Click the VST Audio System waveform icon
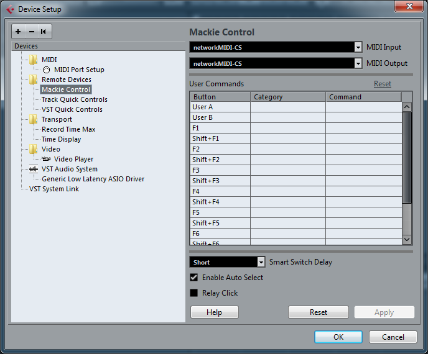Screen dimensions: 428x354 tap(34, 169)
